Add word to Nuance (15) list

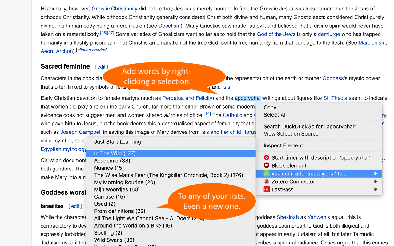pos(171,168)
